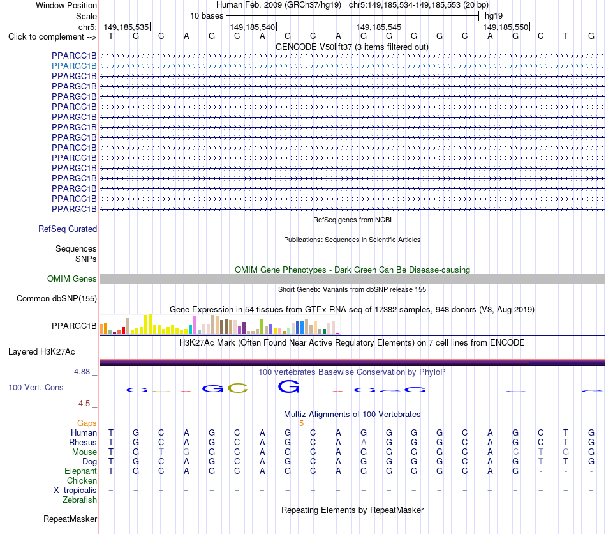The image size is (606, 534).
Task: Click the Sequences track label
Action: [76, 248]
